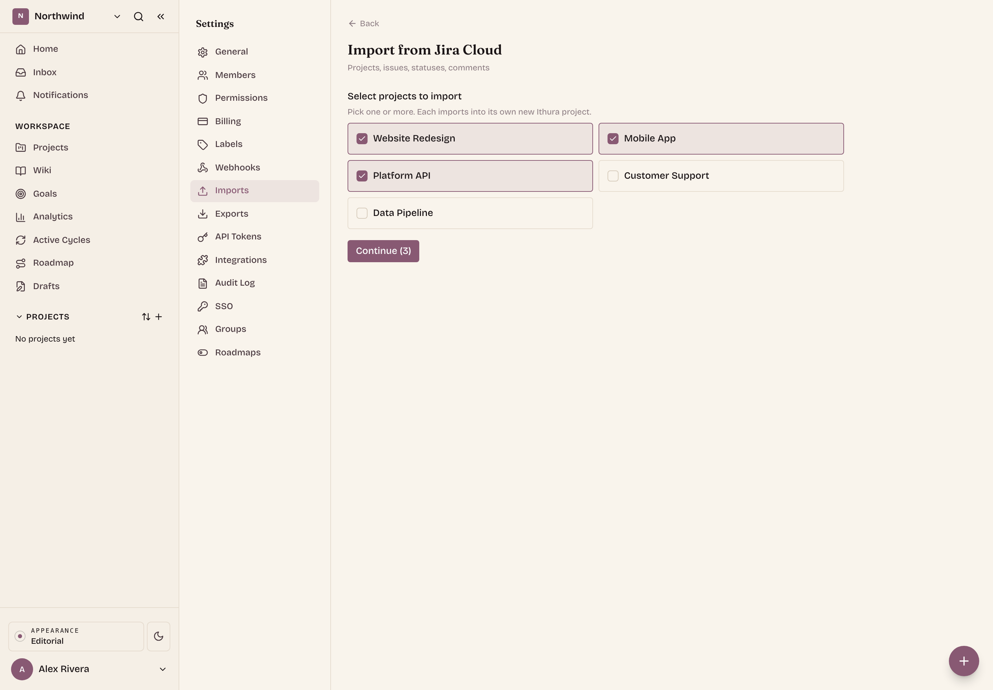Add a new project with plus icon
The image size is (993, 690).
[x=159, y=317]
